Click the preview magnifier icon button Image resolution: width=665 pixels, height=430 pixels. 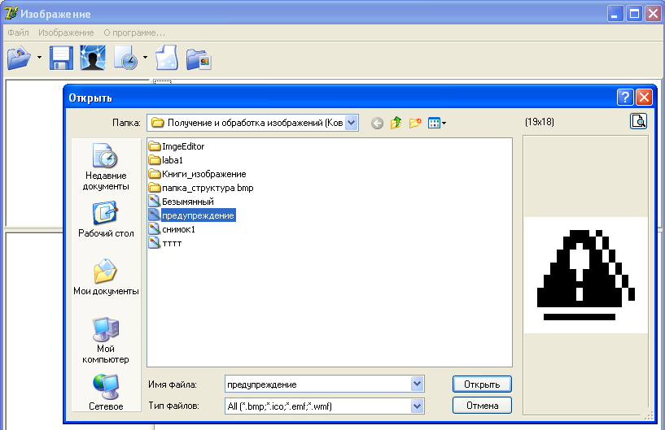point(638,121)
